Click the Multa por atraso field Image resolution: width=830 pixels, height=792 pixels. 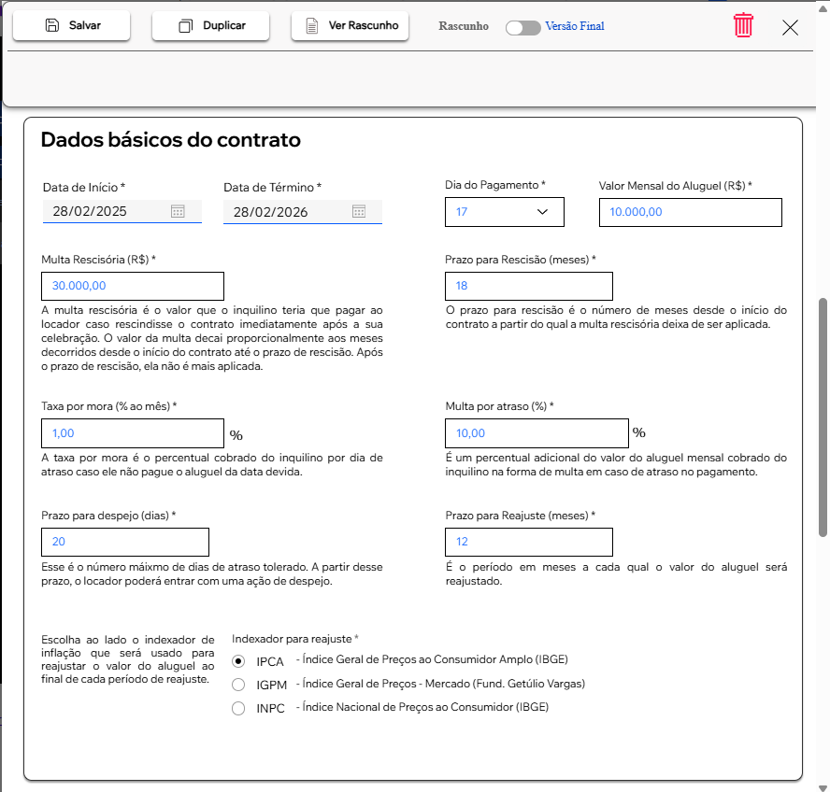pos(537,433)
